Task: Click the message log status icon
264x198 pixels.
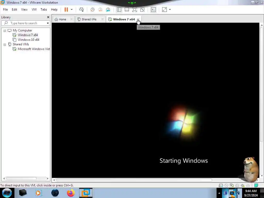Action: point(256,185)
